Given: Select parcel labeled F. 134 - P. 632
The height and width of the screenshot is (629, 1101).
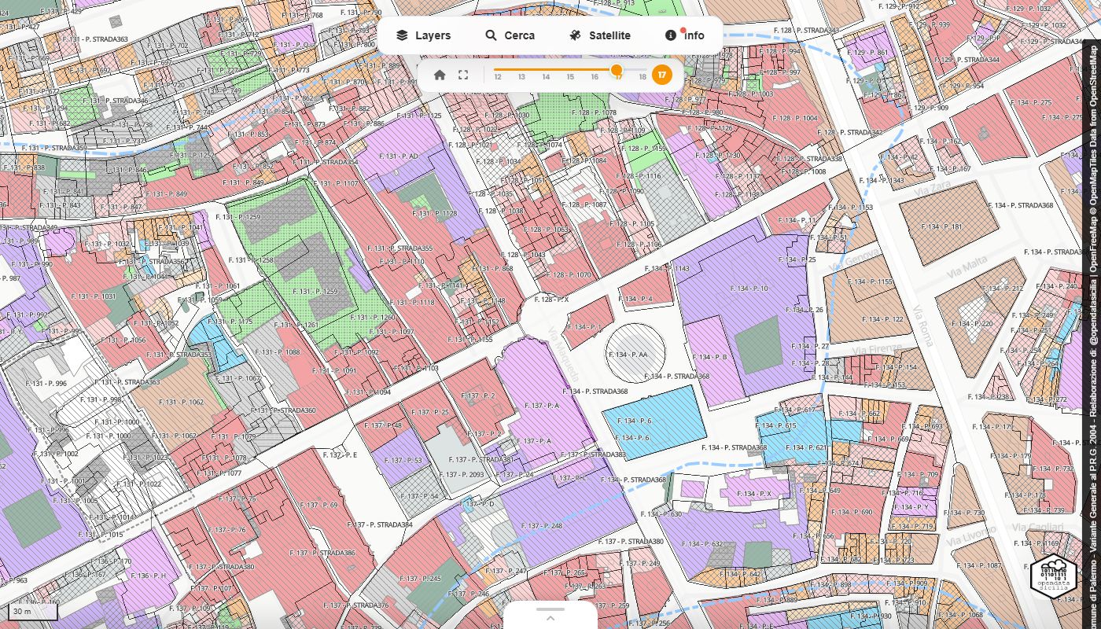Looking at the screenshot, I should [702, 543].
